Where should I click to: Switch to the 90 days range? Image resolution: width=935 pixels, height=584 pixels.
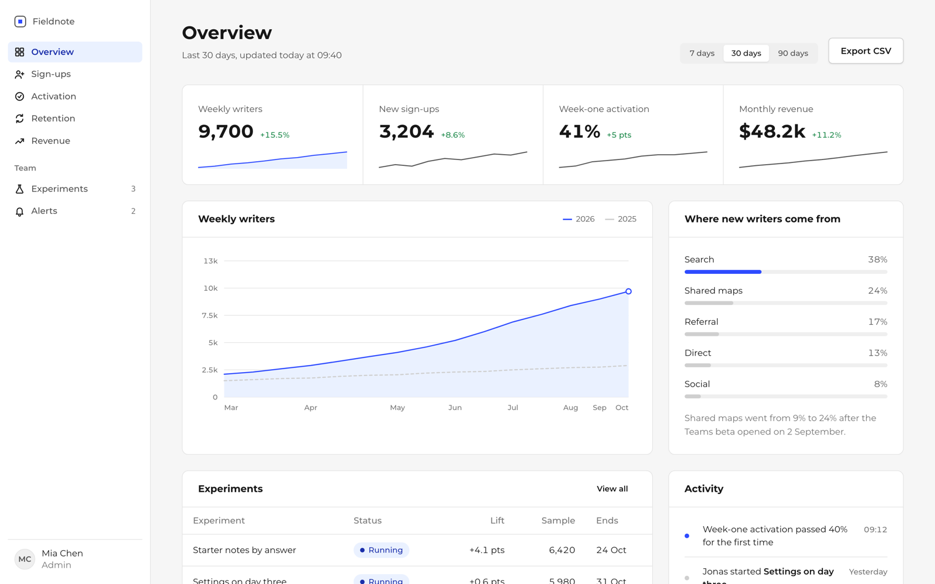793,53
